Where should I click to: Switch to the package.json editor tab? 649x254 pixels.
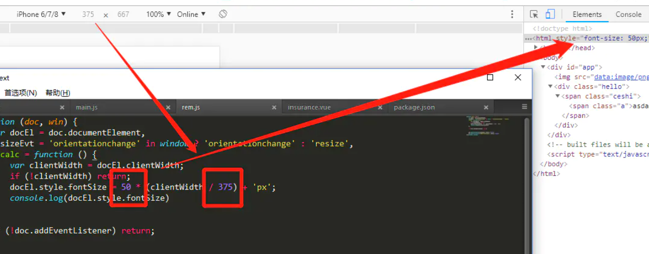[414, 107]
